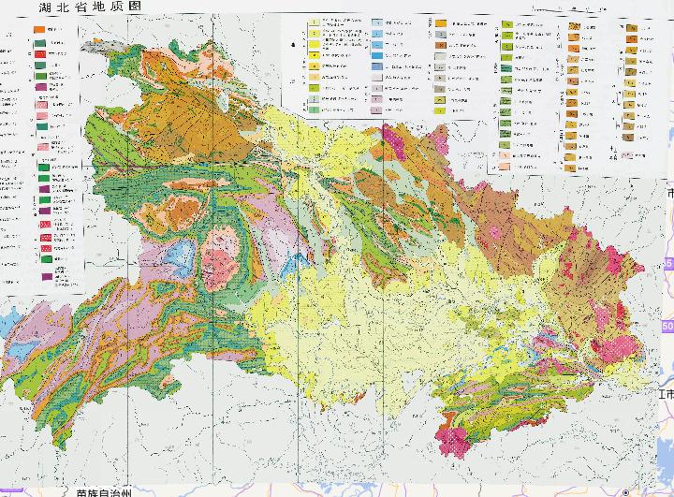This screenshot has width=674, height=497.
Task: Click the purple swatch at left legend bottom
Action: click(x=46, y=276)
